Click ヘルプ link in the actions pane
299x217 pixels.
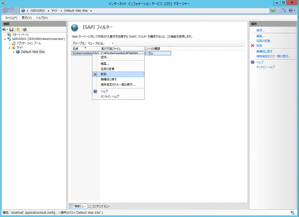(259, 62)
